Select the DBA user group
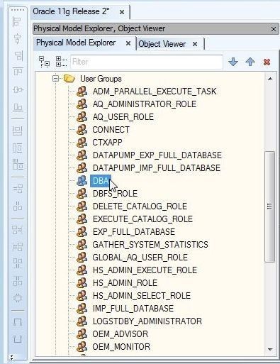 coord(101,181)
